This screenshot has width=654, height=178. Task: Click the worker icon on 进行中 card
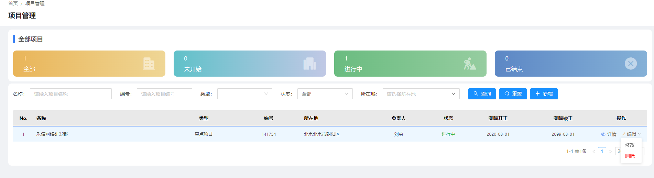pyautogui.click(x=470, y=64)
